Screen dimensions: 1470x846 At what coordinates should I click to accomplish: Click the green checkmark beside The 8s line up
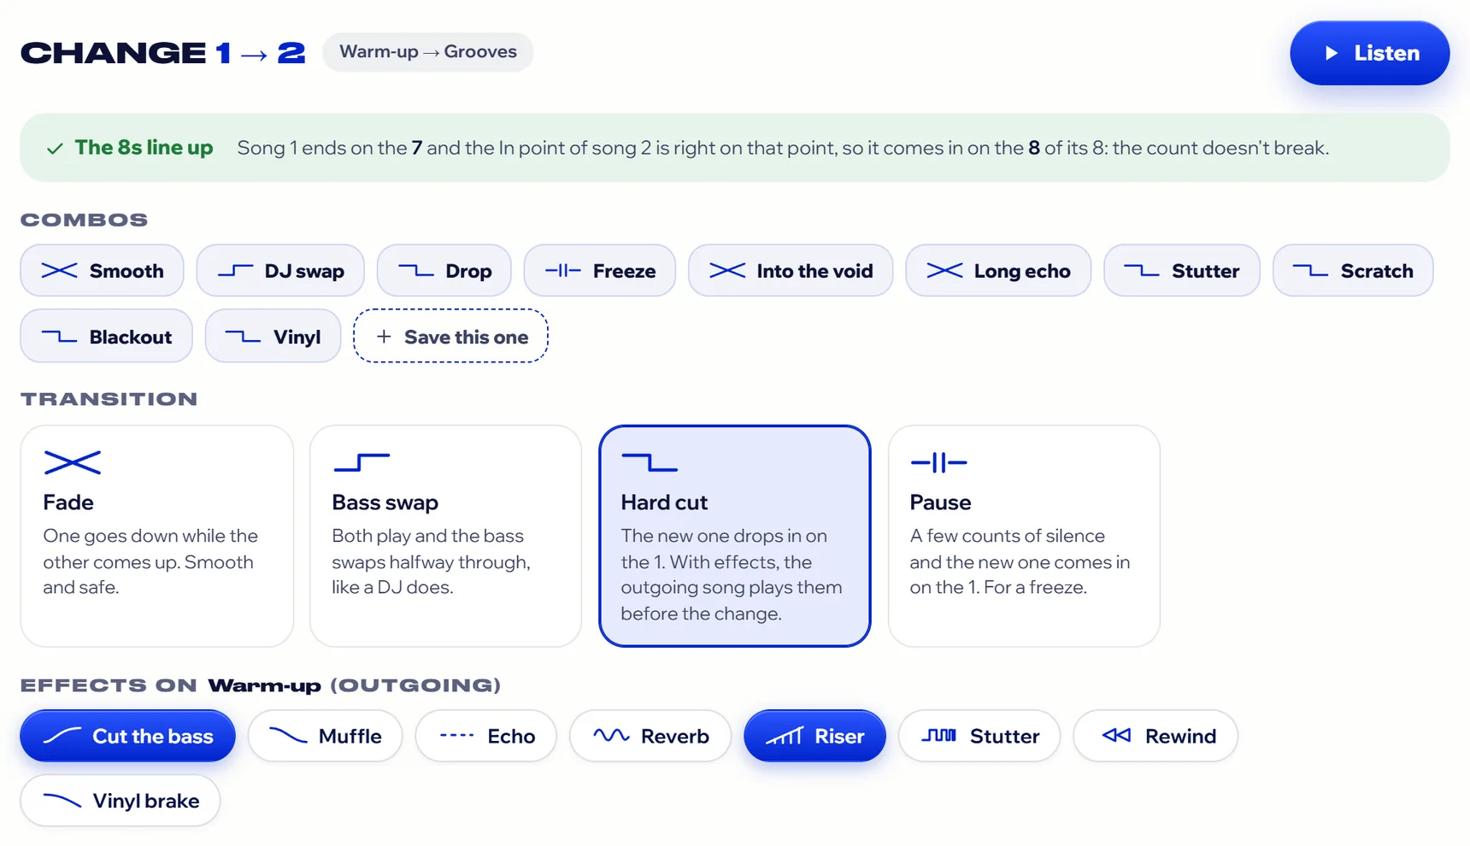click(x=55, y=149)
